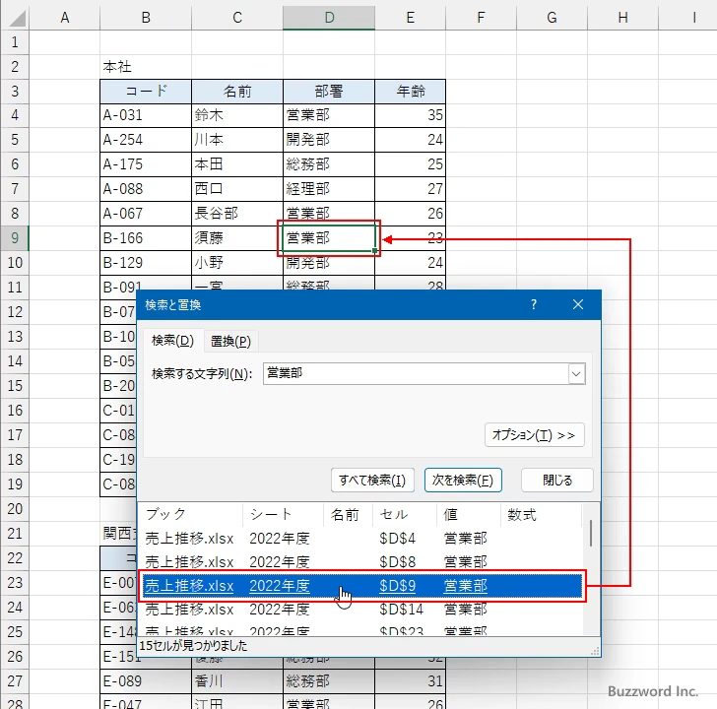Click cell A-175
The image size is (717, 709).
coord(146,164)
